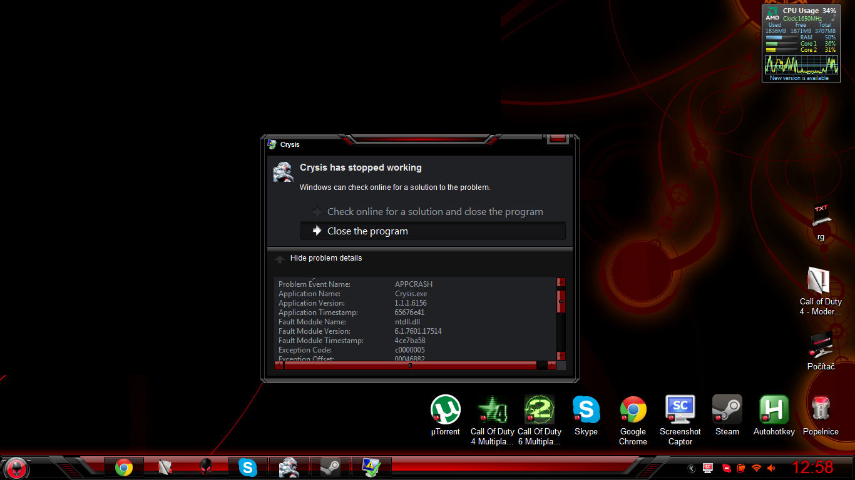Click the Fault Module Name label
This screenshot has width=855, height=480.
tap(312, 322)
